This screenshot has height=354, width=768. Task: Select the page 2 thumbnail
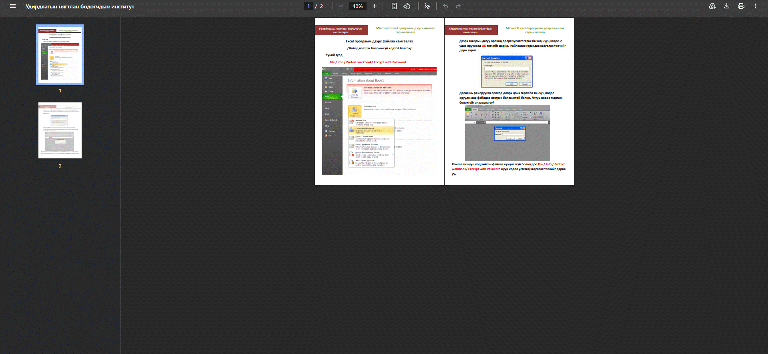(x=60, y=130)
